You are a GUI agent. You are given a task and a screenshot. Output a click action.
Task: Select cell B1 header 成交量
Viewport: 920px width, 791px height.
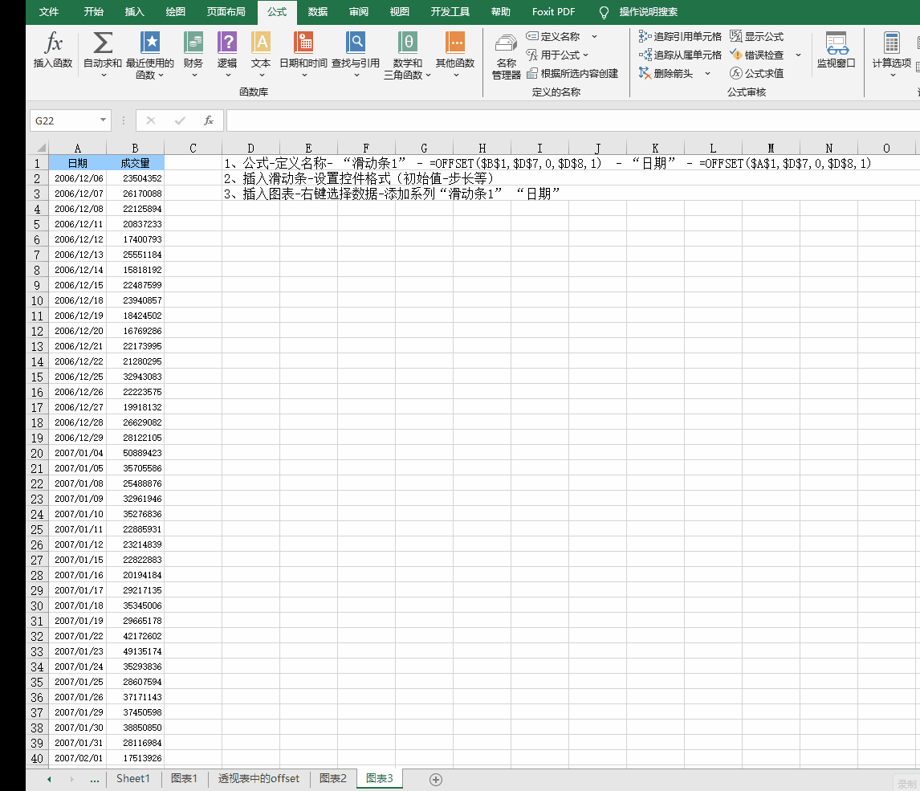tap(135, 163)
